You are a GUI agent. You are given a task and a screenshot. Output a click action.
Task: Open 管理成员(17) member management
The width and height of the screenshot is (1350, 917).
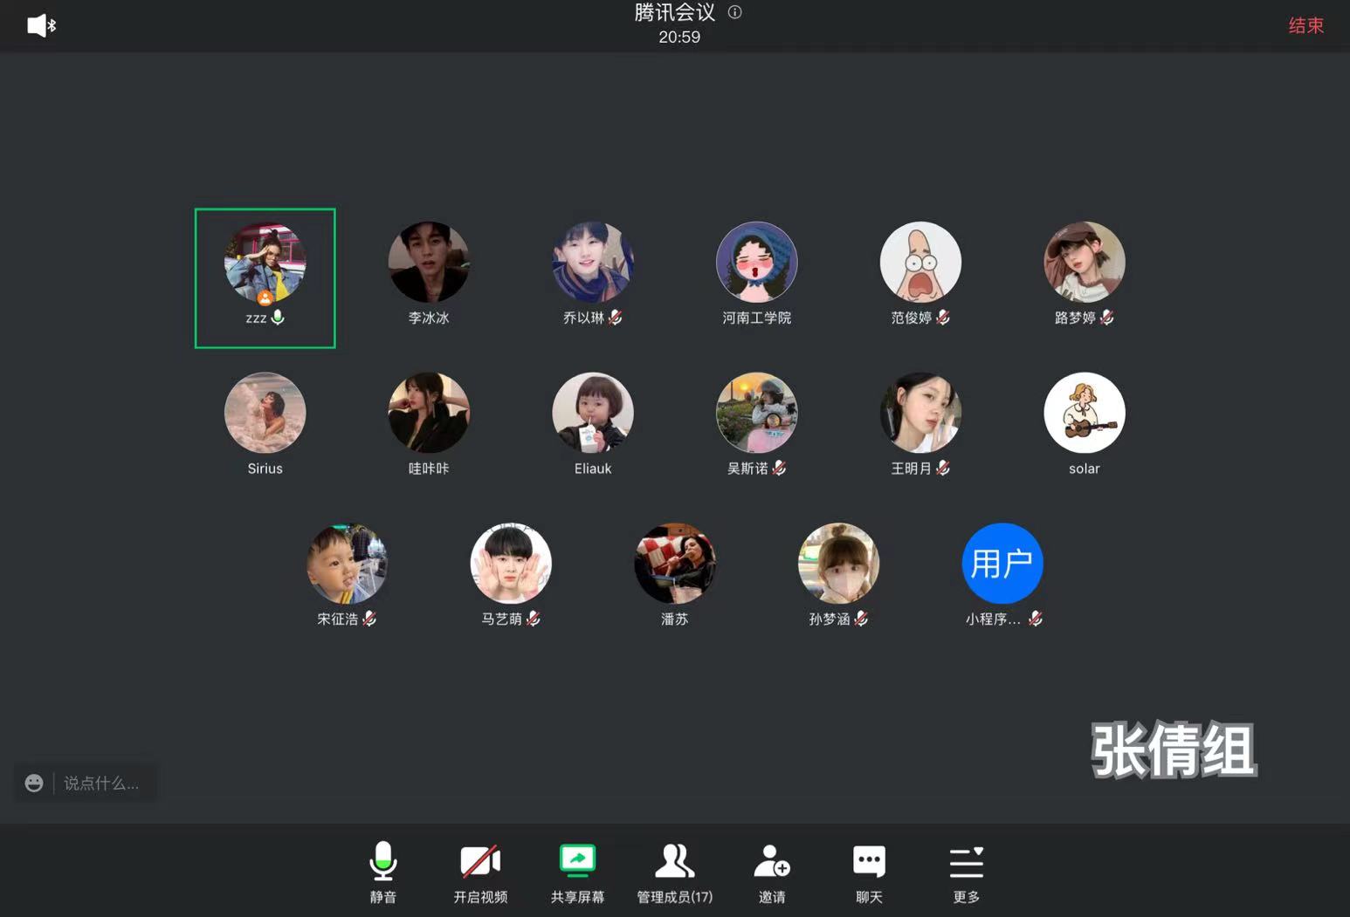click(x=674, y=862)
